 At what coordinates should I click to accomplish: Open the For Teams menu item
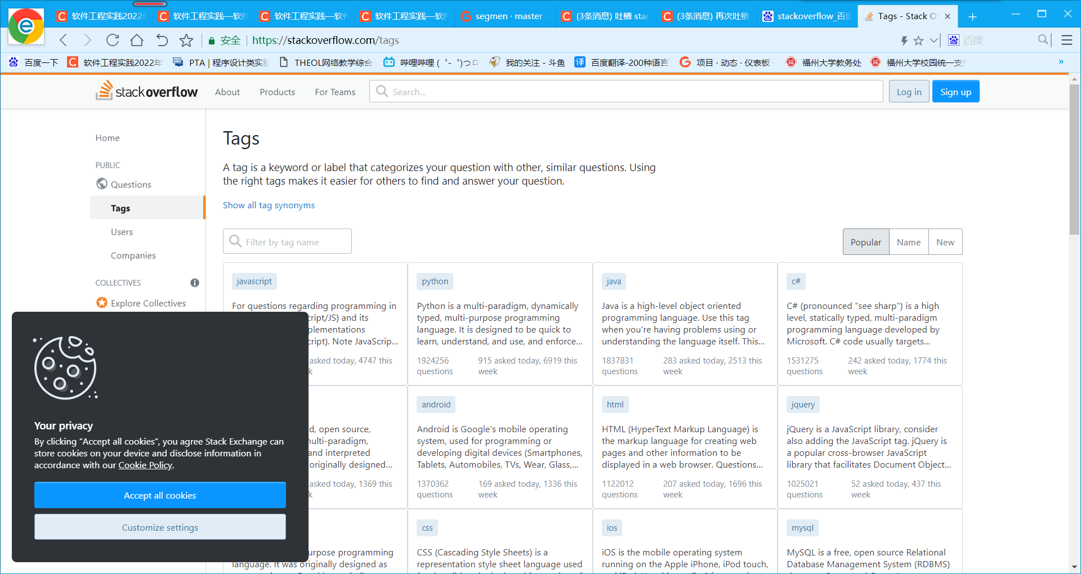click(x=335, y=92)
